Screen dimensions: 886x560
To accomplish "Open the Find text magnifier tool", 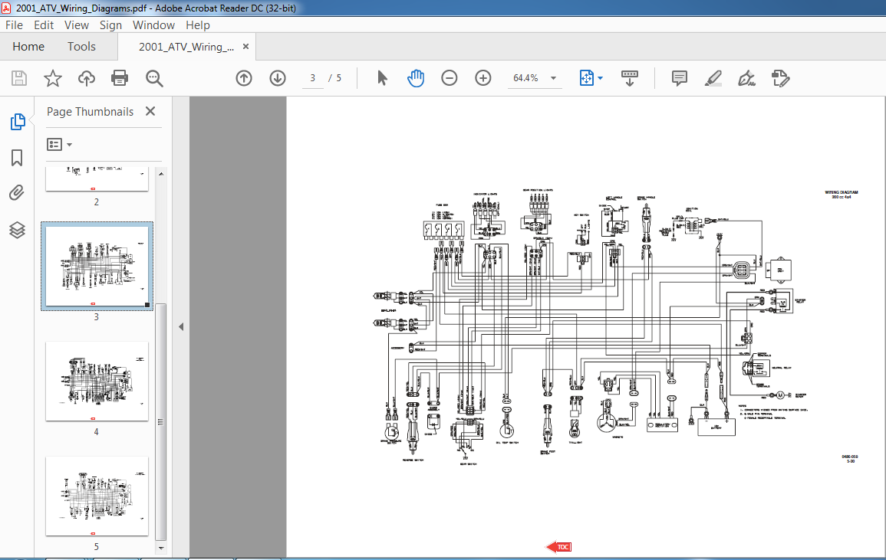I will 154,78.
